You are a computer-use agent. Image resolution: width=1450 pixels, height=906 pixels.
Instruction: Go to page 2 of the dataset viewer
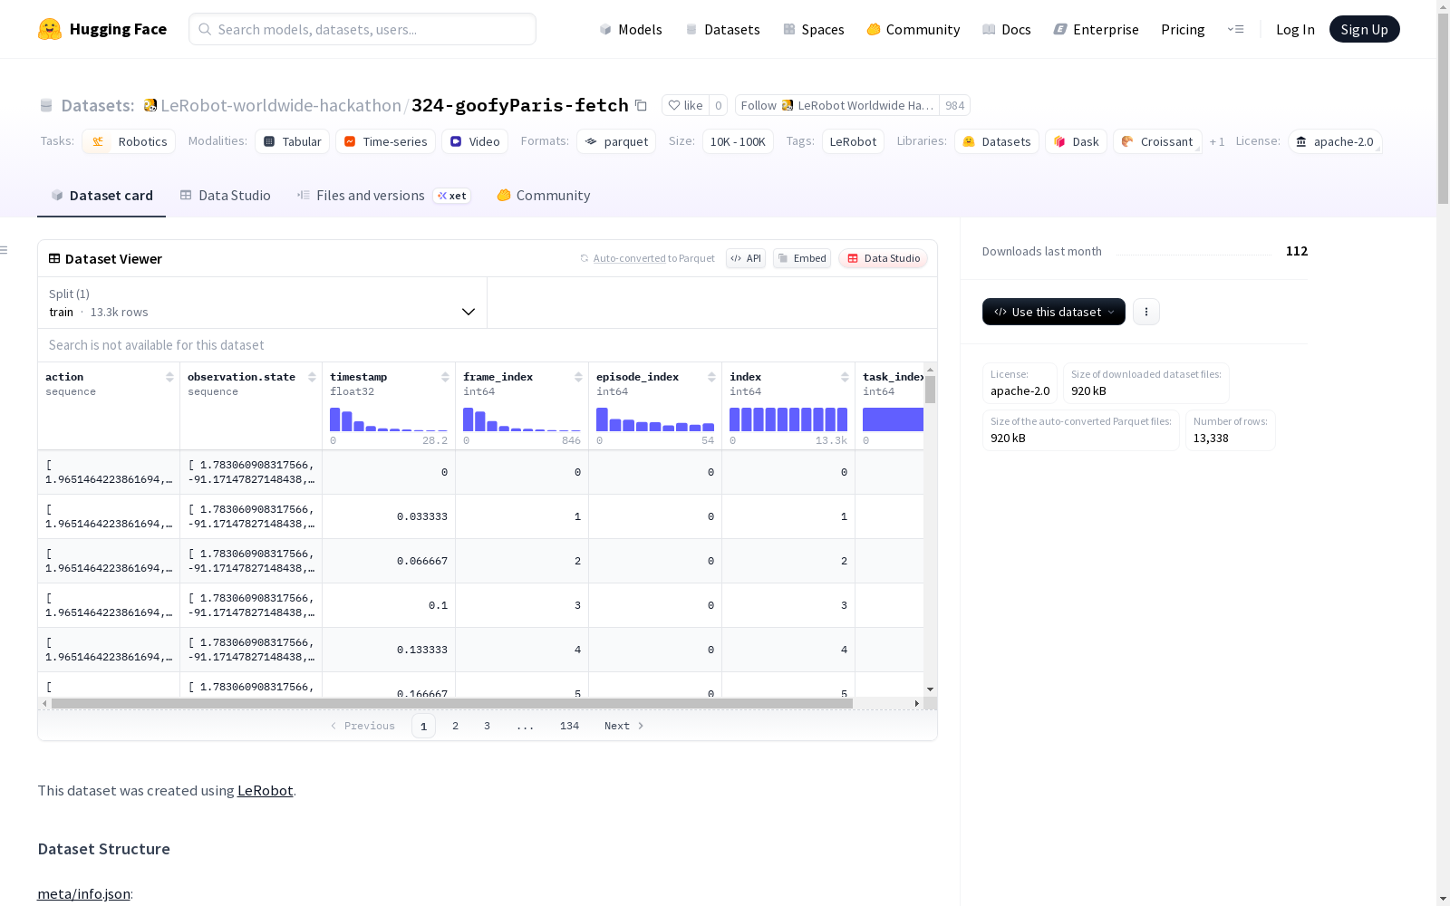point(455,726)
